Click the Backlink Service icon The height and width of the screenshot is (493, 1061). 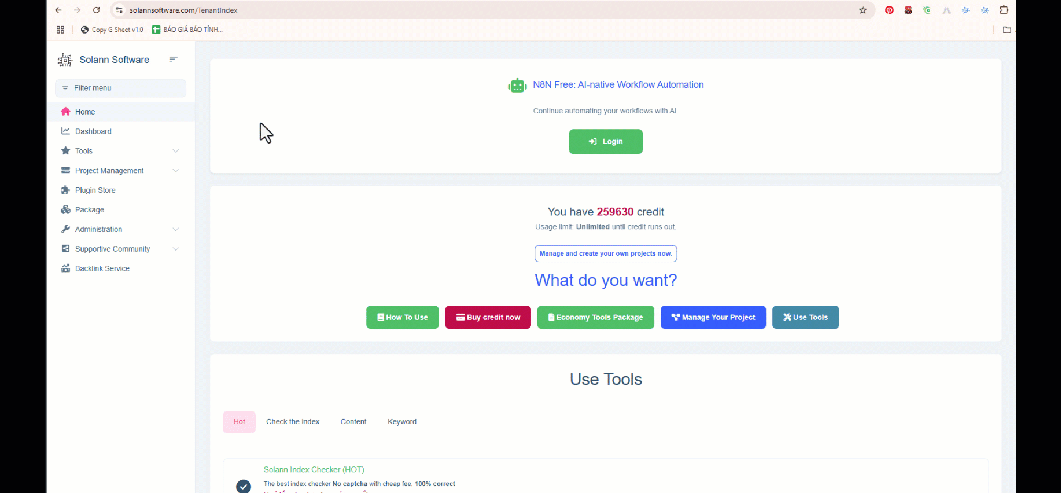coord(65,268)
